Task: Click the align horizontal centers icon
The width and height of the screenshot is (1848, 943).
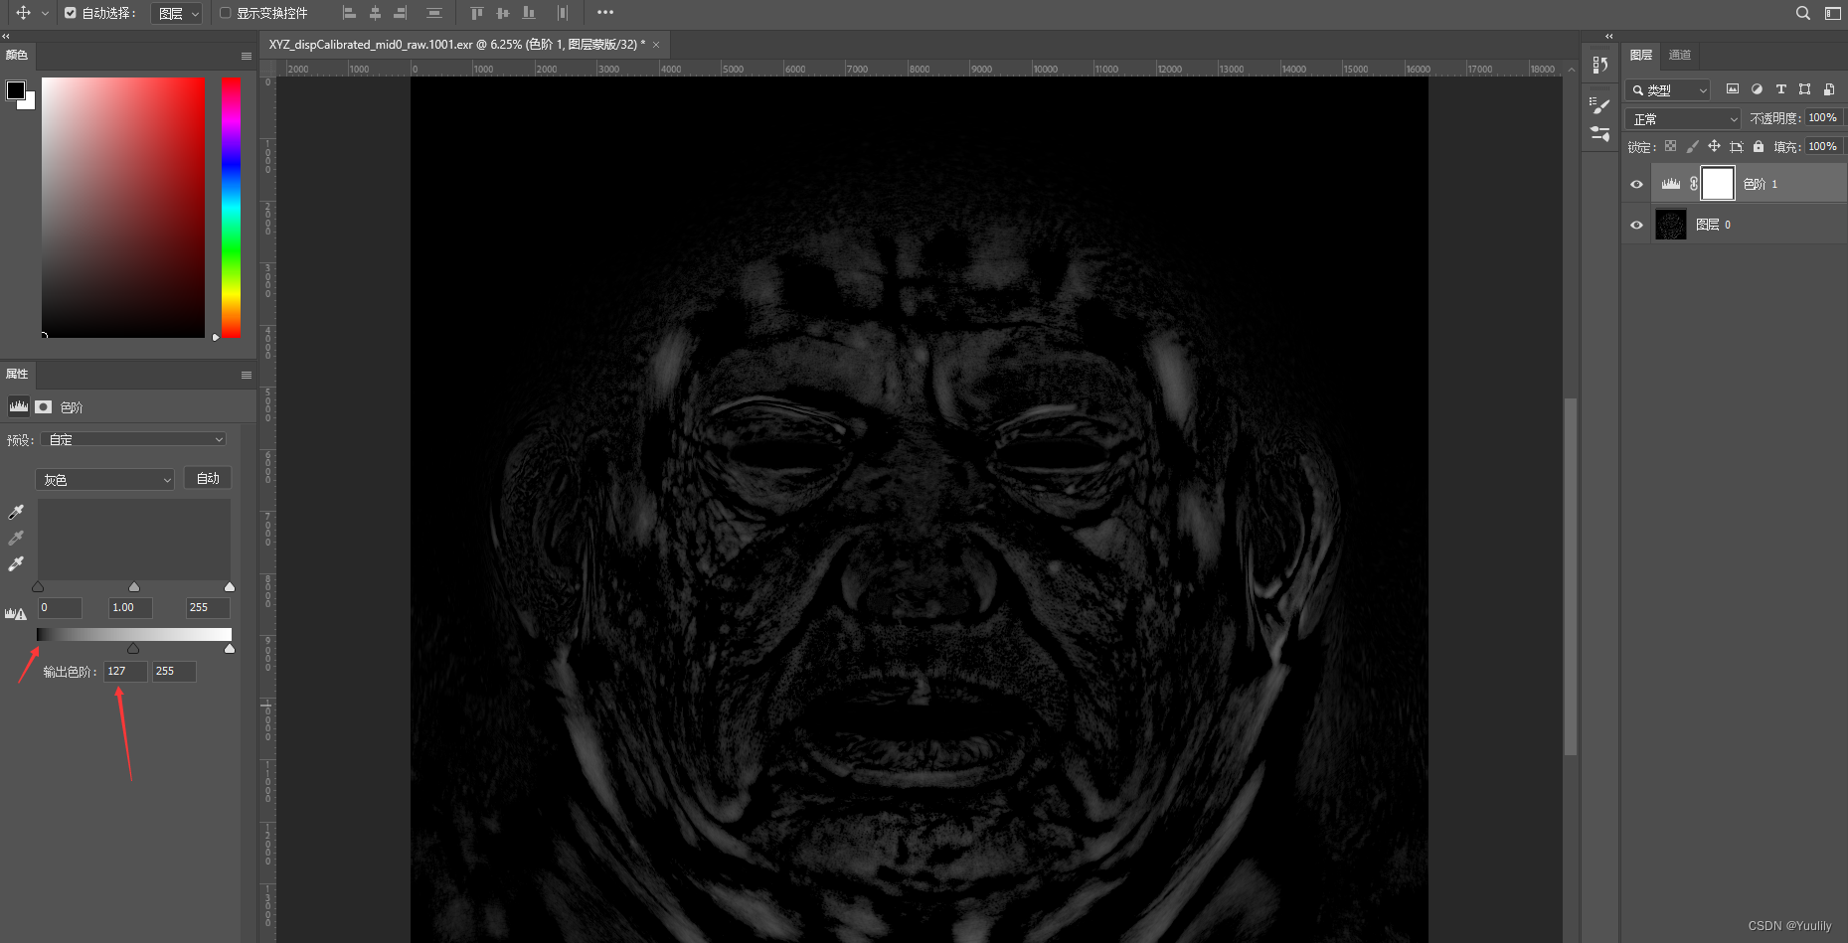Action: (375, 13)
